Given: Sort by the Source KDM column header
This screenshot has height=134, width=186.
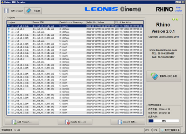Looking at the screenshot, I should (x=46, y=22).
